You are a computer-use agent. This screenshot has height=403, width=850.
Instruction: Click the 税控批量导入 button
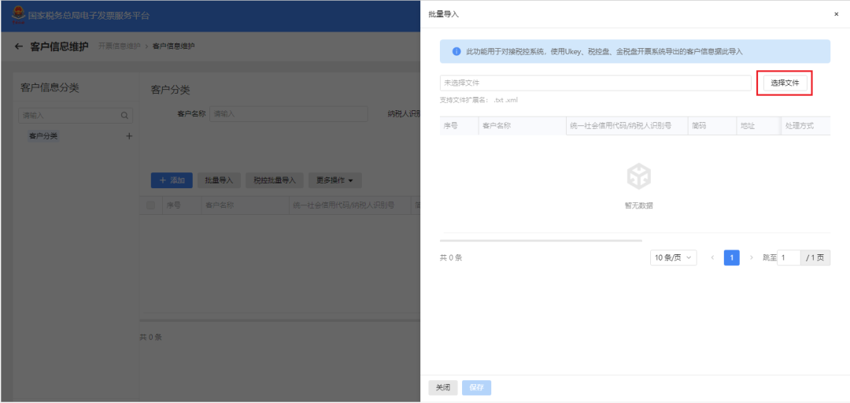pyautogui.click(x=275, y=180)
